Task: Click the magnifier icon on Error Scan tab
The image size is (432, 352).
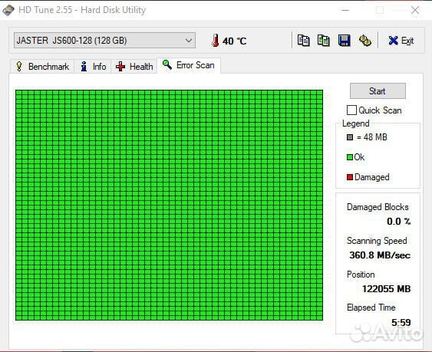Action: (x=167, y=64)
